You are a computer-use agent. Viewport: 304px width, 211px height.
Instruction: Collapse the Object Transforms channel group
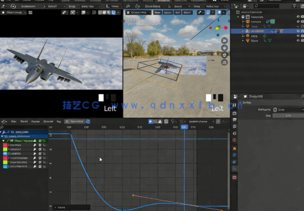(x=3, y=141)
